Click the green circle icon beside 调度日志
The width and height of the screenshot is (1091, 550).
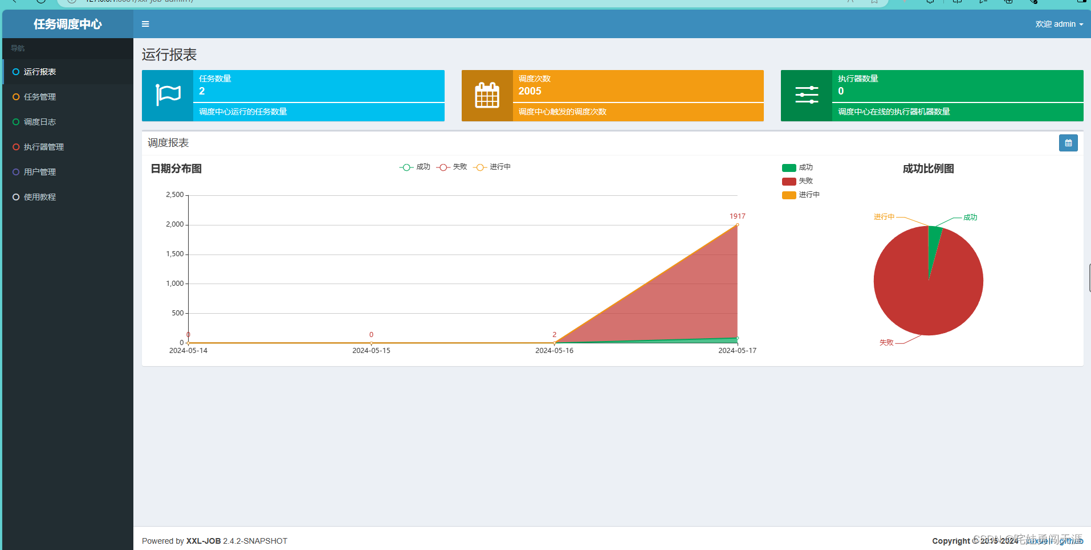click(x=16, y=122)
